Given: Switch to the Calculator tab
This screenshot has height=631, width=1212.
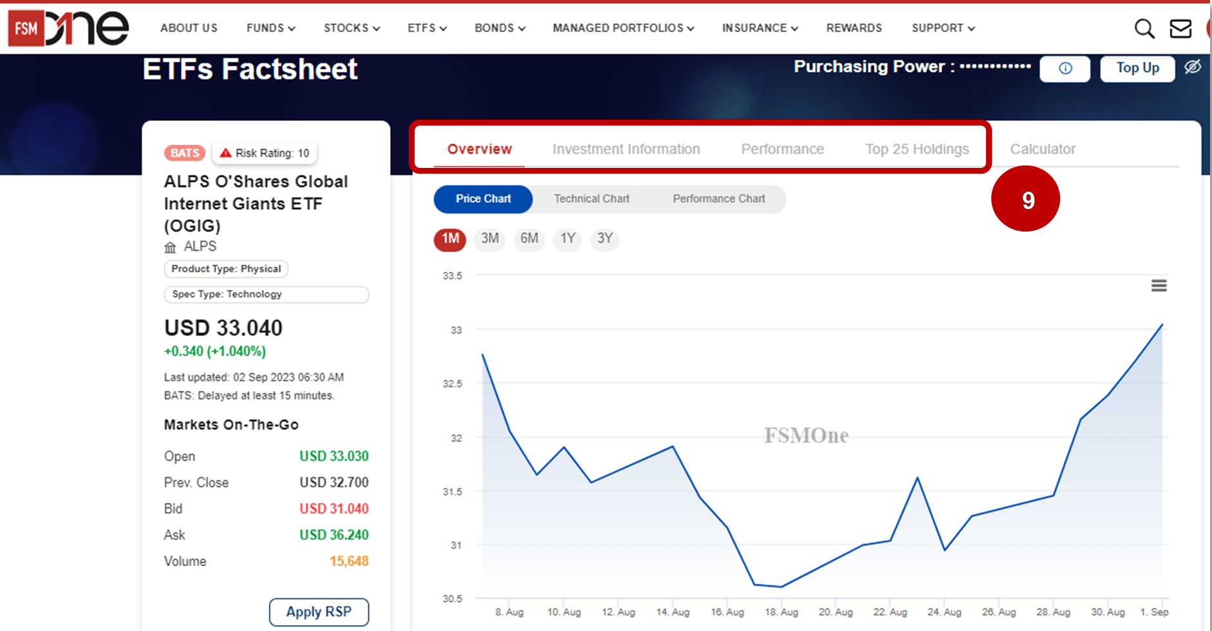Looking at the screenshot, I should pyautogui.click(x=1043, y=149).
